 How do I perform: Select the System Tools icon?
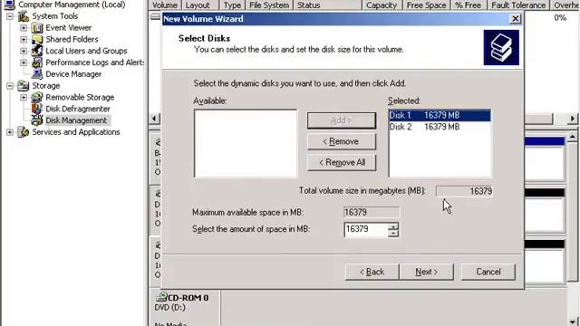[x=24, y=16]
